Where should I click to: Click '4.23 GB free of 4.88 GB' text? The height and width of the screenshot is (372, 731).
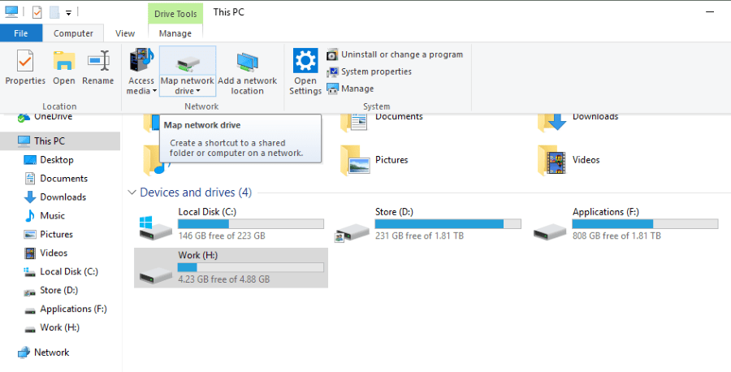224,279
